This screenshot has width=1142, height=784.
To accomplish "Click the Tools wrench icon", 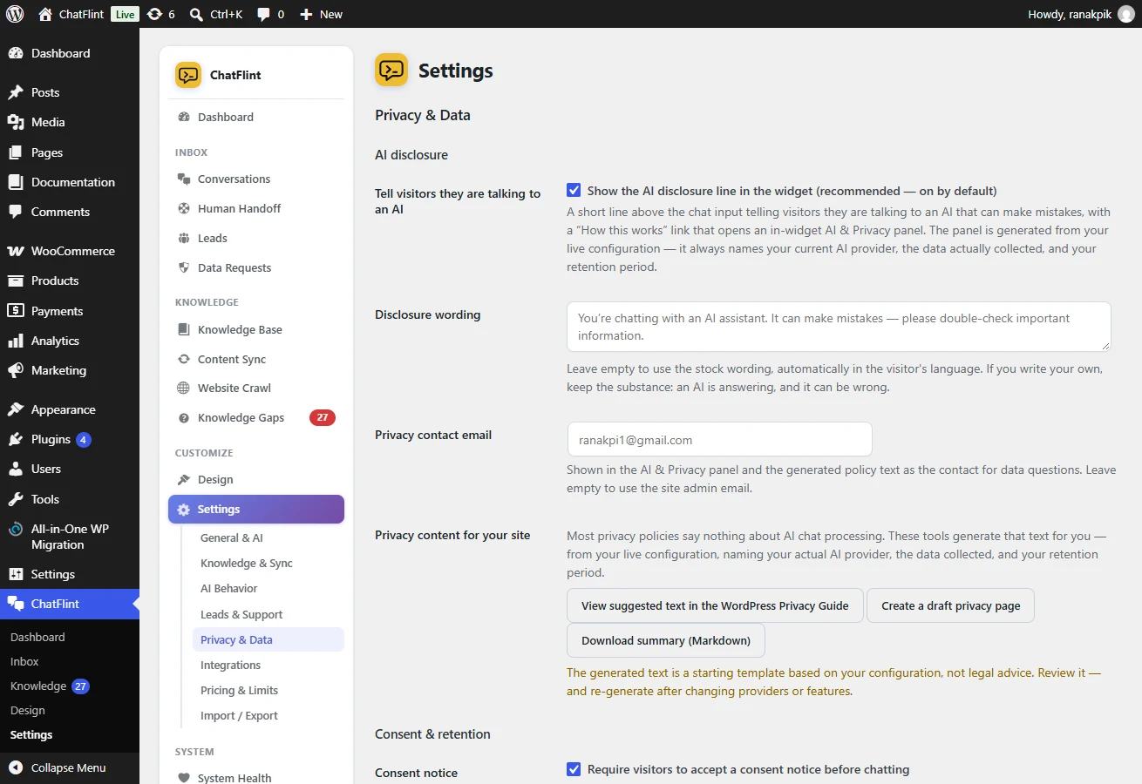I will 16,499.
